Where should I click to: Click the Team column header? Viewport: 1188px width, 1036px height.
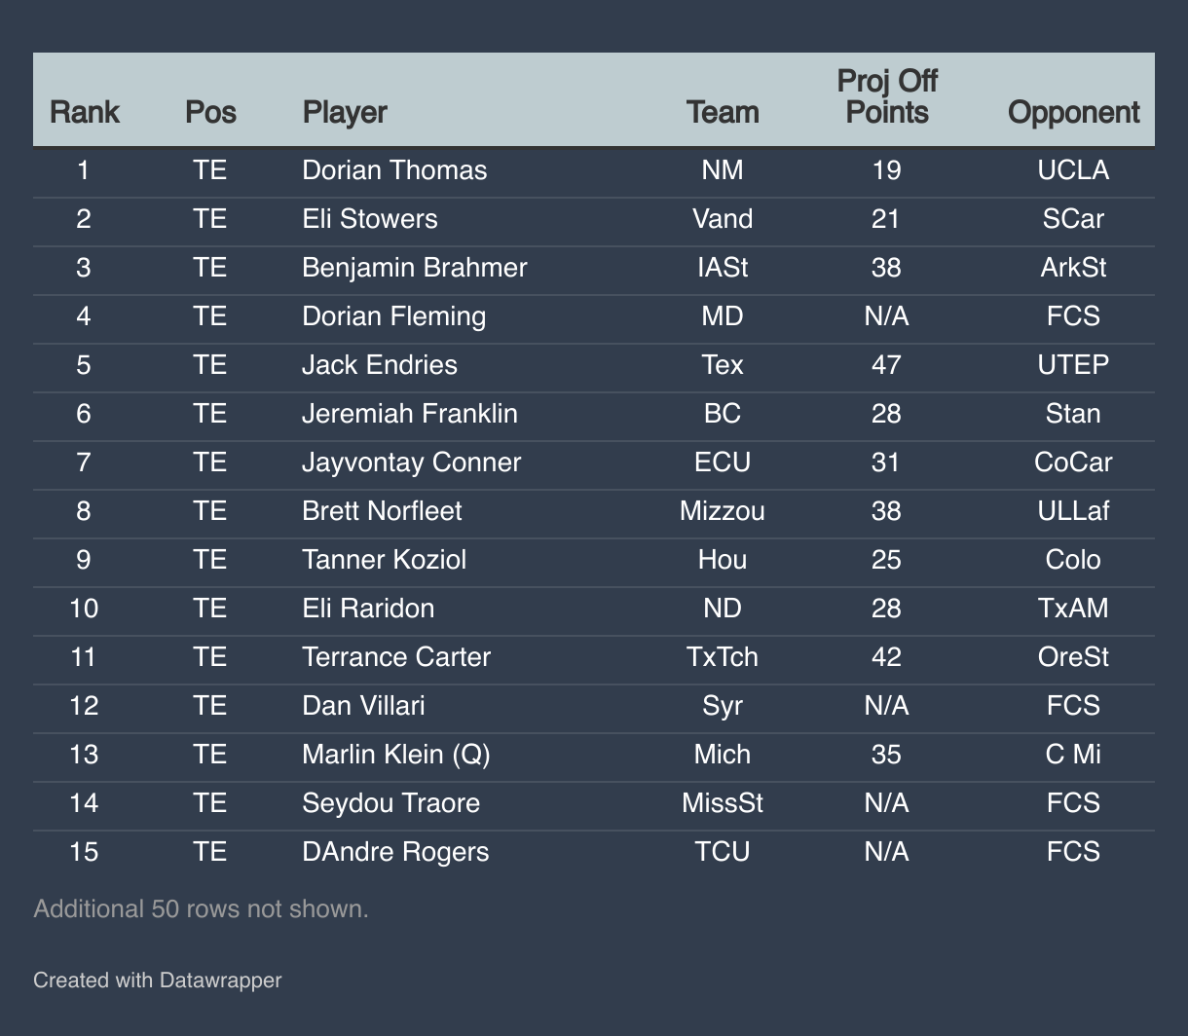click(723, 112)
